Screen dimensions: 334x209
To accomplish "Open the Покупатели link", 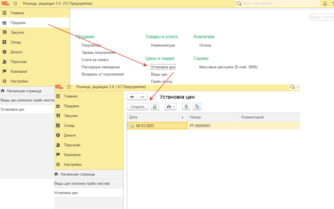I will (x=91, y=45).
